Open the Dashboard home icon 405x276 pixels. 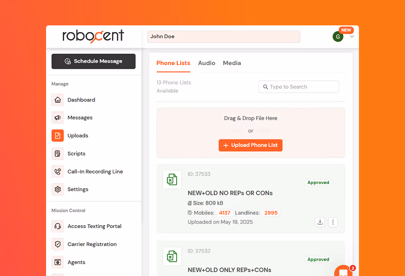(x=58, y=100)
